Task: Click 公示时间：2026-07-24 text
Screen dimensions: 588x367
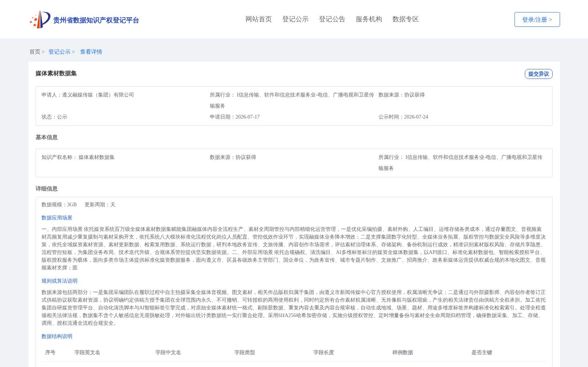Action: click(403, 117)
